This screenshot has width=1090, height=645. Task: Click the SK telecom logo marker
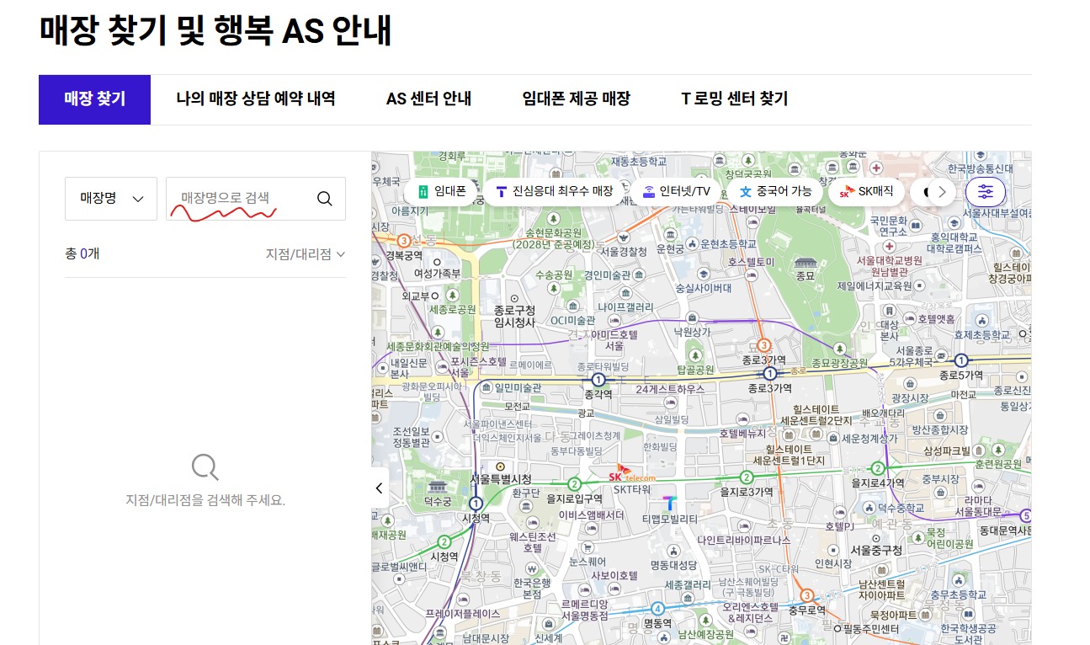pos(631,473)
